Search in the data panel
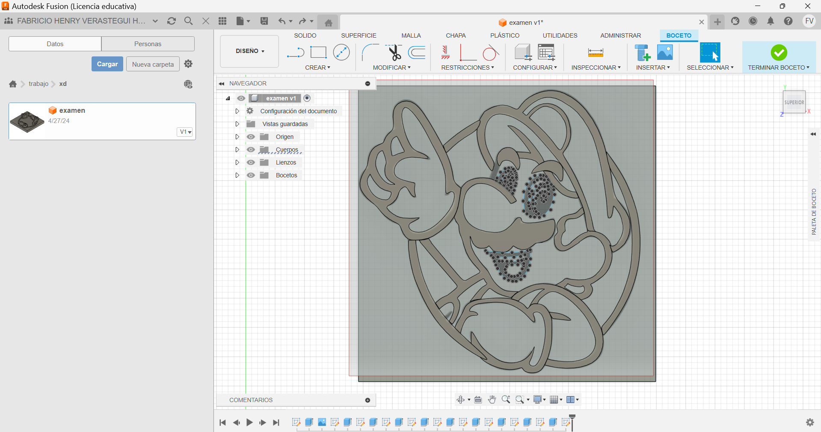 pyautogui.click(x=188, y=21)
